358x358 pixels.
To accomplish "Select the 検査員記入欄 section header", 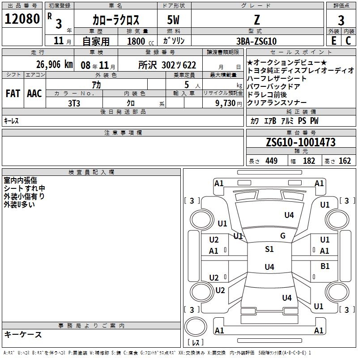I will [91, 172].
